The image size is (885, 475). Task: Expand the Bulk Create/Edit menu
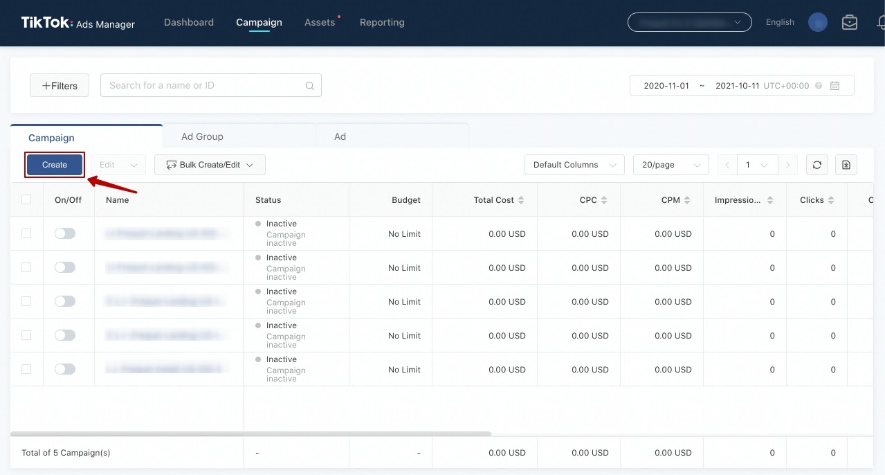210,165
